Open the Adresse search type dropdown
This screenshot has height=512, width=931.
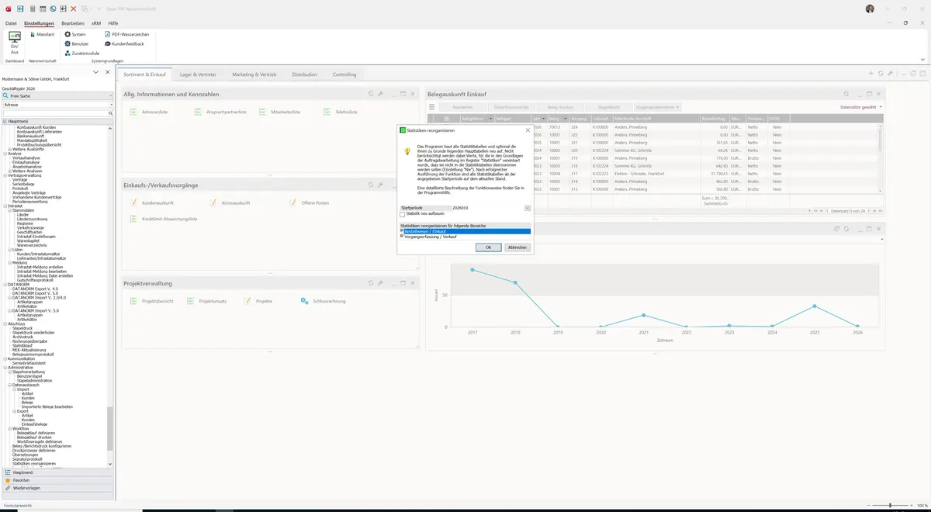pos(110,104)
